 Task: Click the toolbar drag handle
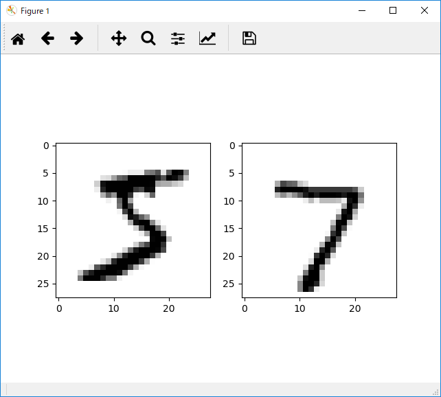pyautogui.click(x=4, y=38)
